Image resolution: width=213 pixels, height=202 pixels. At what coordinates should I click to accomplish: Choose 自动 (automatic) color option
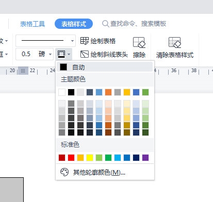(105, 67)
